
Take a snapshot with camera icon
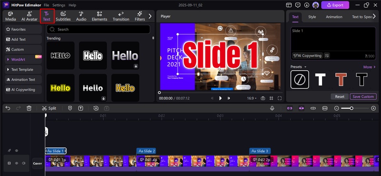click(263, 98)
